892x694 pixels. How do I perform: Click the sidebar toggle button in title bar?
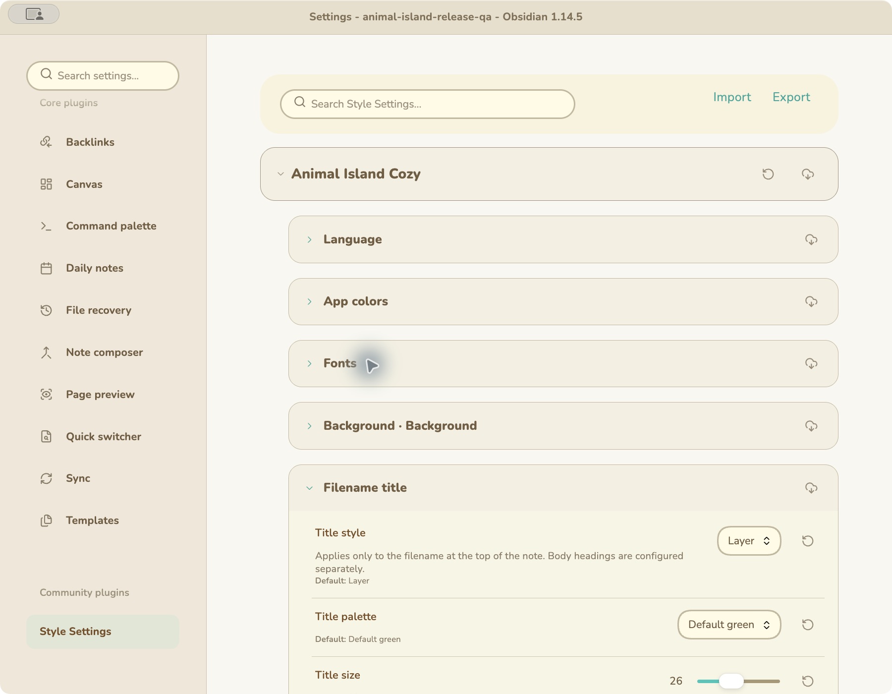[x=34, y=14]
